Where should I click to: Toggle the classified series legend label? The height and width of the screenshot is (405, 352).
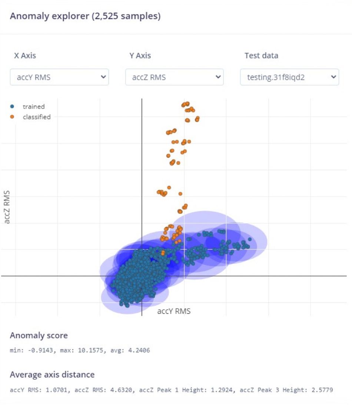click(37, 117)
